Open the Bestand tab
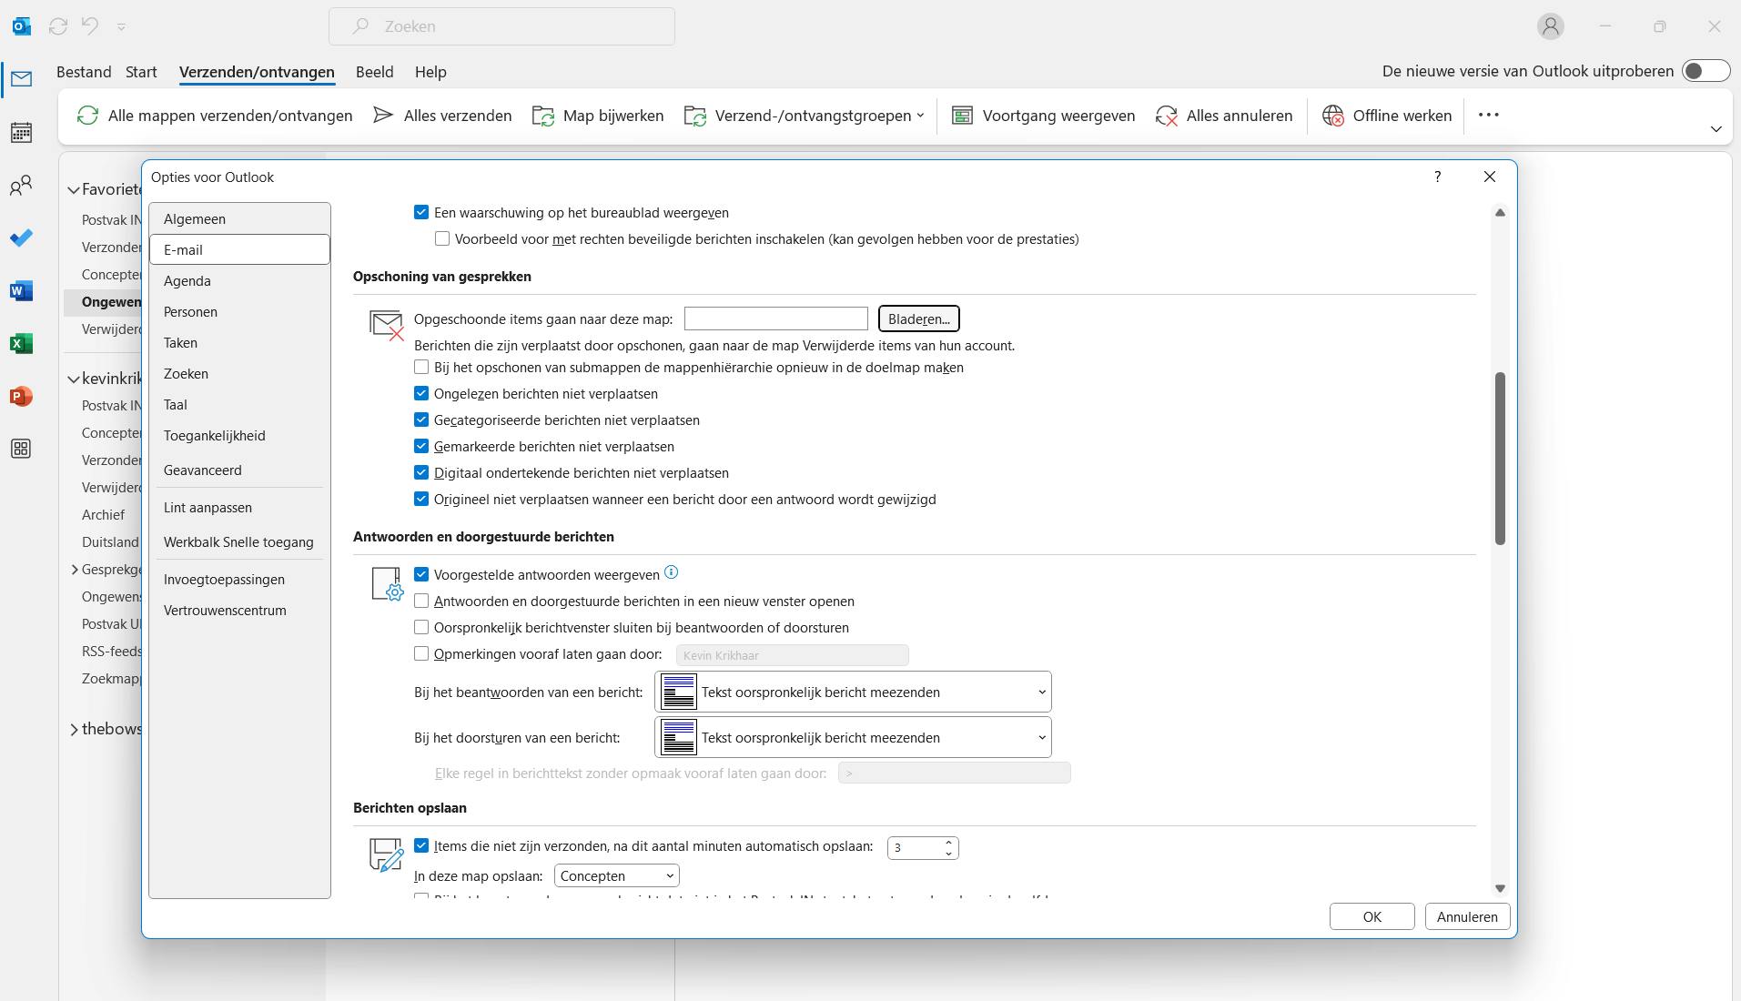This screenshot has height=1001, width=1741. pos(84,72)
